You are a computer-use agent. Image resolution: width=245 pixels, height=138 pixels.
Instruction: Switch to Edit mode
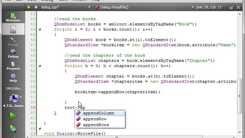click(x=13, y=29)
